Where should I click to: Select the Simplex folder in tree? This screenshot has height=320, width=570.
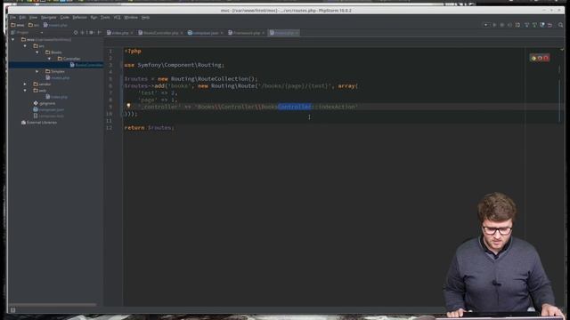coord(55,71)
